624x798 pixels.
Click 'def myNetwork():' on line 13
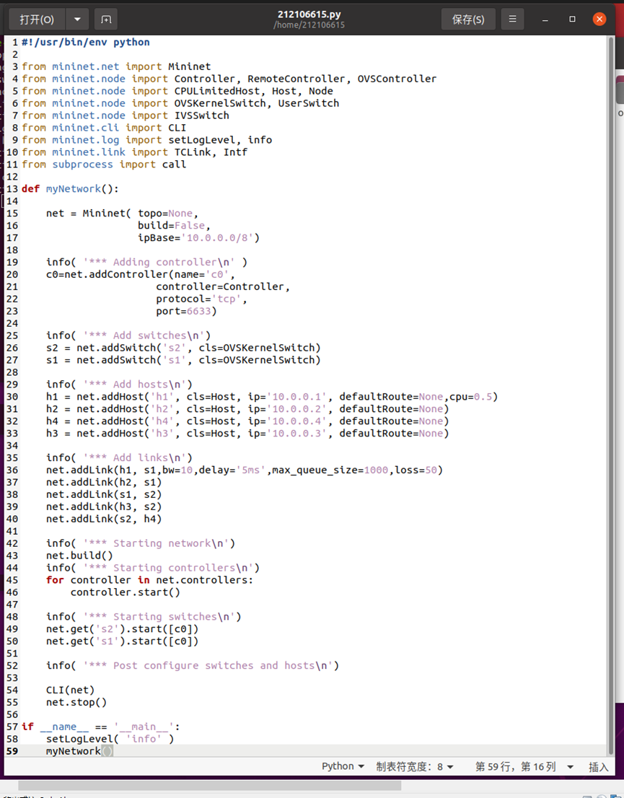pos(70,189)
